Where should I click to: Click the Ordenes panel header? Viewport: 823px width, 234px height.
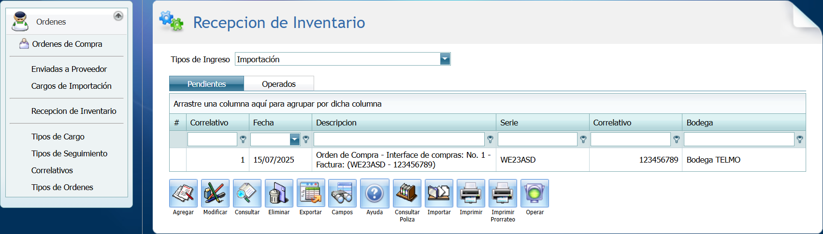[67, 22]
